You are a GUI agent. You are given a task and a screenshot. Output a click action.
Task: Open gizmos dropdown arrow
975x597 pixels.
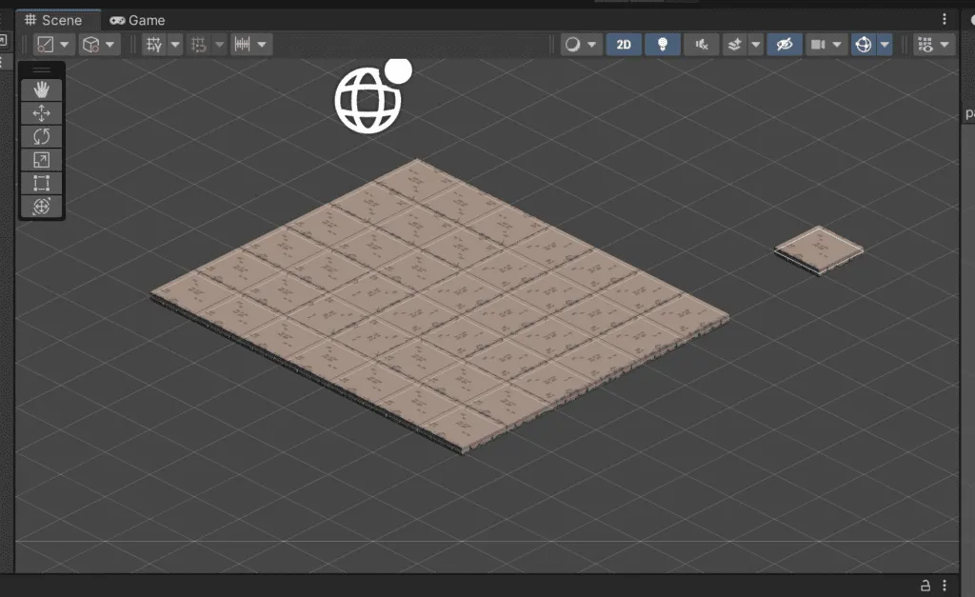(885, 45)
